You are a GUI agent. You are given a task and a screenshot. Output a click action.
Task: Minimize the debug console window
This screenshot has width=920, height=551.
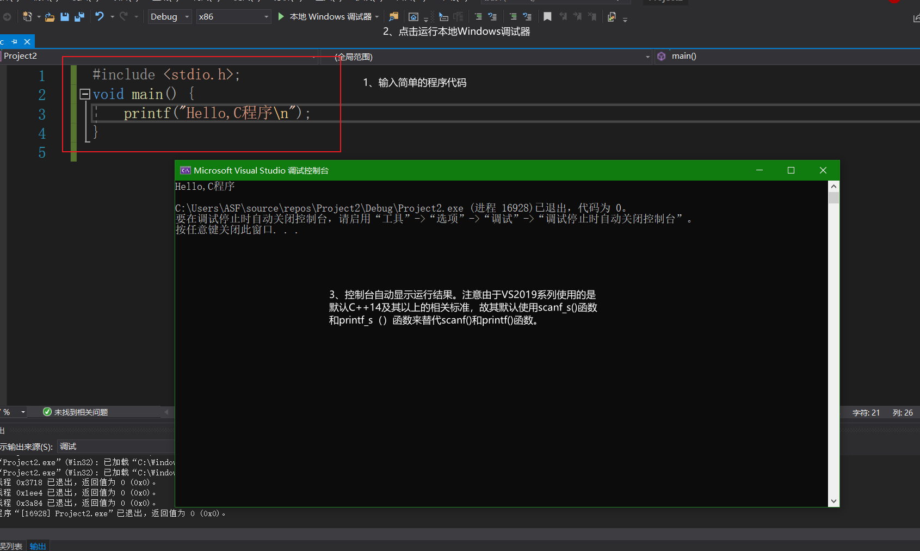click(760, 170)
